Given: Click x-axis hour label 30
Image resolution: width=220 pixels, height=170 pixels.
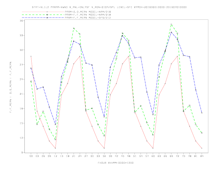Looking at the screenshot, I should pos(92,156).
